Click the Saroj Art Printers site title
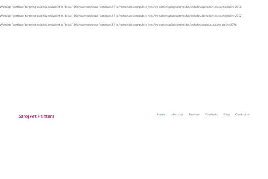This screenshot has height=179, width=268. [36, 116]
